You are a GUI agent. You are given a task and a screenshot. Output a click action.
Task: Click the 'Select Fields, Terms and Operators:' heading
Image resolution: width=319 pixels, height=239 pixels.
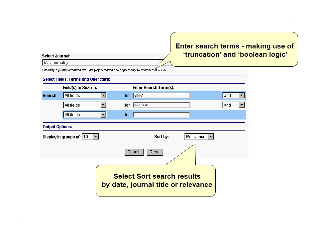pyautogui.click(x=76, y=79)
